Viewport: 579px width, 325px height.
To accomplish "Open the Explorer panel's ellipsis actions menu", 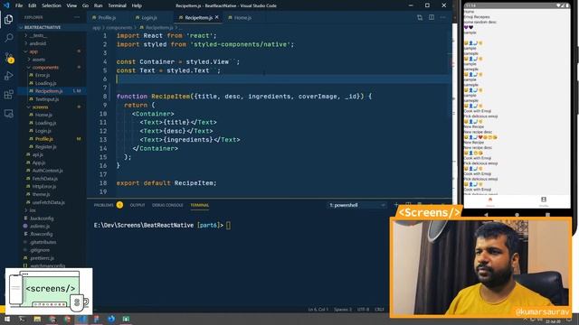I will point(77,17).
